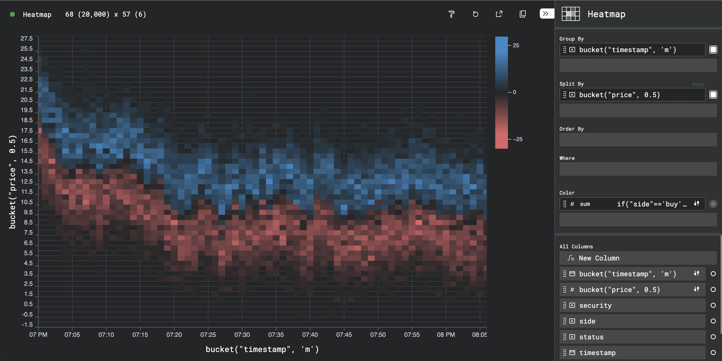This screenshot has height=361, width=722.
Task: Open sliders settings on the Color sum column
Action: [x=697, y=204]
